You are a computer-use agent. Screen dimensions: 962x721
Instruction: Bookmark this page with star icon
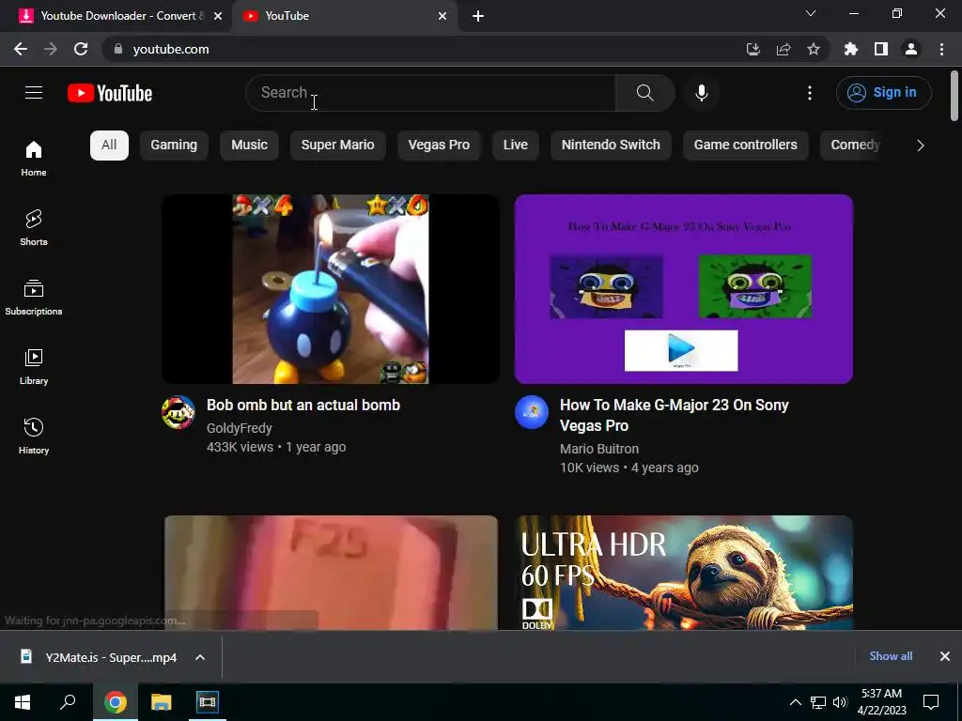click(814, 49)
